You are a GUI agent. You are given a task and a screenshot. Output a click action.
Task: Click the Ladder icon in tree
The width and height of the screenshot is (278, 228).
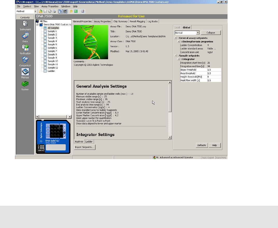point(45,71)
